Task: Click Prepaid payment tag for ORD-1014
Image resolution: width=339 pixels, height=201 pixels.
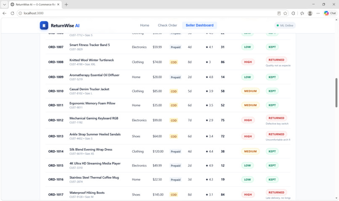Action: [x=175, y=151]
